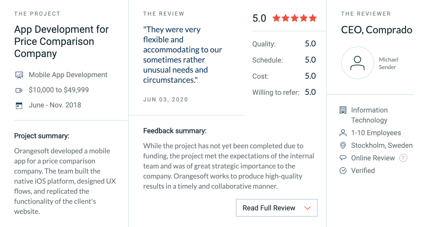The image size is (428, 227).
Task: Click the reviewer avatar placeholder
Action: tap(358, 63)
